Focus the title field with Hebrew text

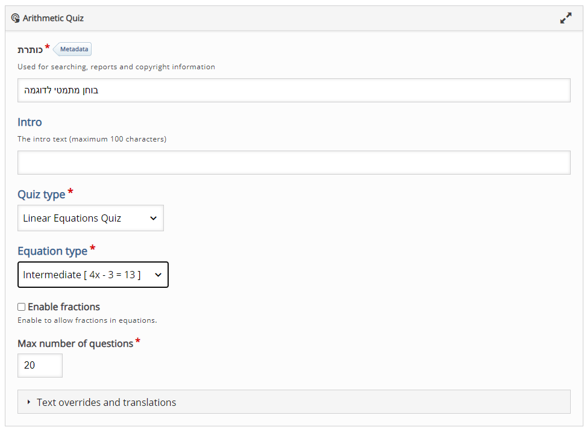293,90
